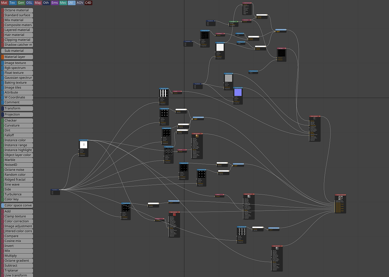Insert an Object layer color node
Screen dimensions: 389x277
(17, 155)
